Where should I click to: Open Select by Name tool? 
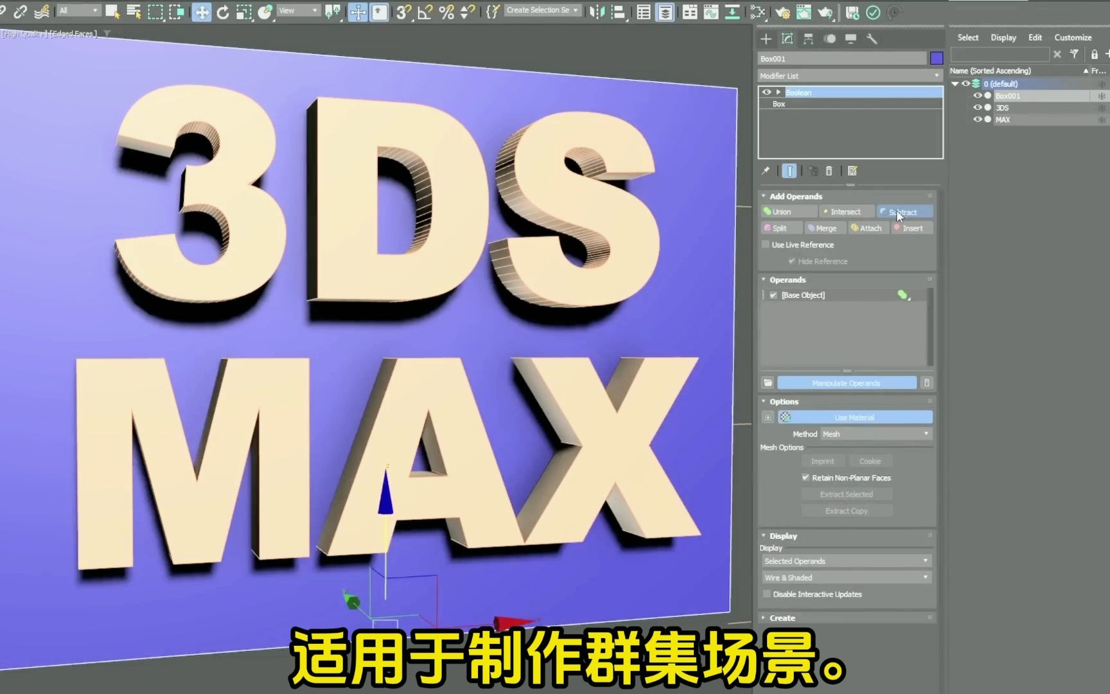tap(134, 11)
